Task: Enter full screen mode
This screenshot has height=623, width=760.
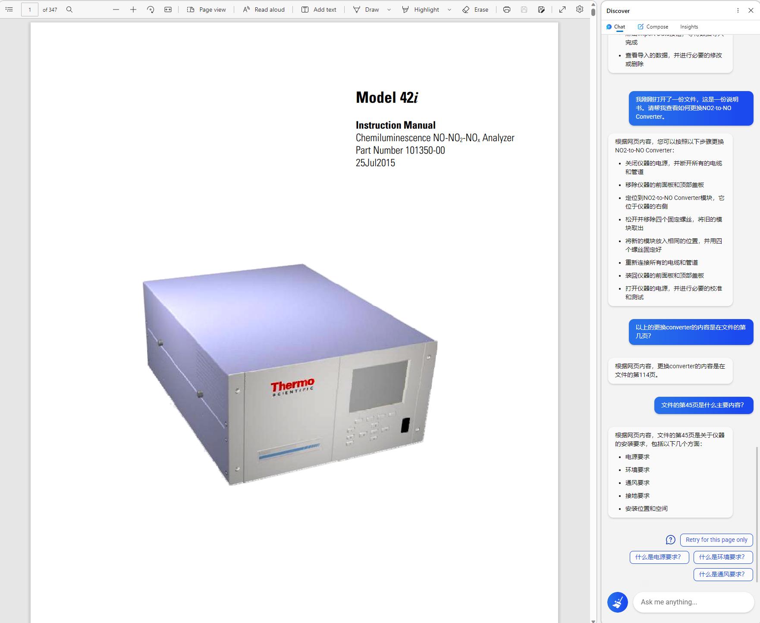Action: (x=562, y=9)
